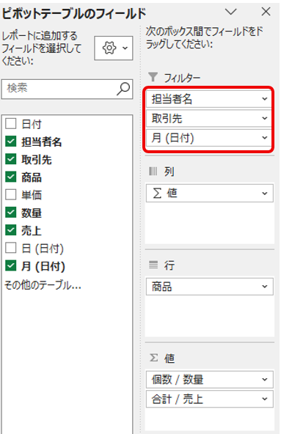Check the 日付 field checkbox
Viewport: 281px width, 434px height.
click(x=11, y=123)
